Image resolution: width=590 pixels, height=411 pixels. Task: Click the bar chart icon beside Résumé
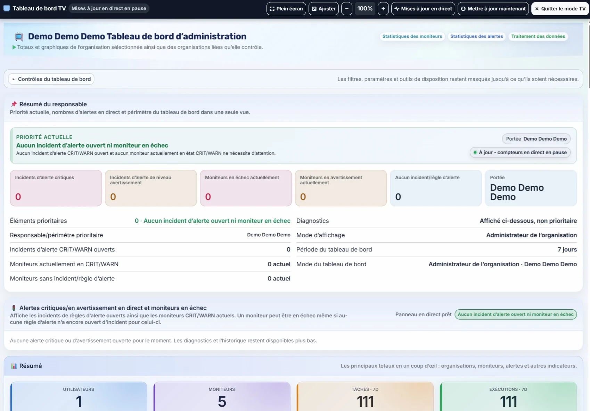point(14,366)
